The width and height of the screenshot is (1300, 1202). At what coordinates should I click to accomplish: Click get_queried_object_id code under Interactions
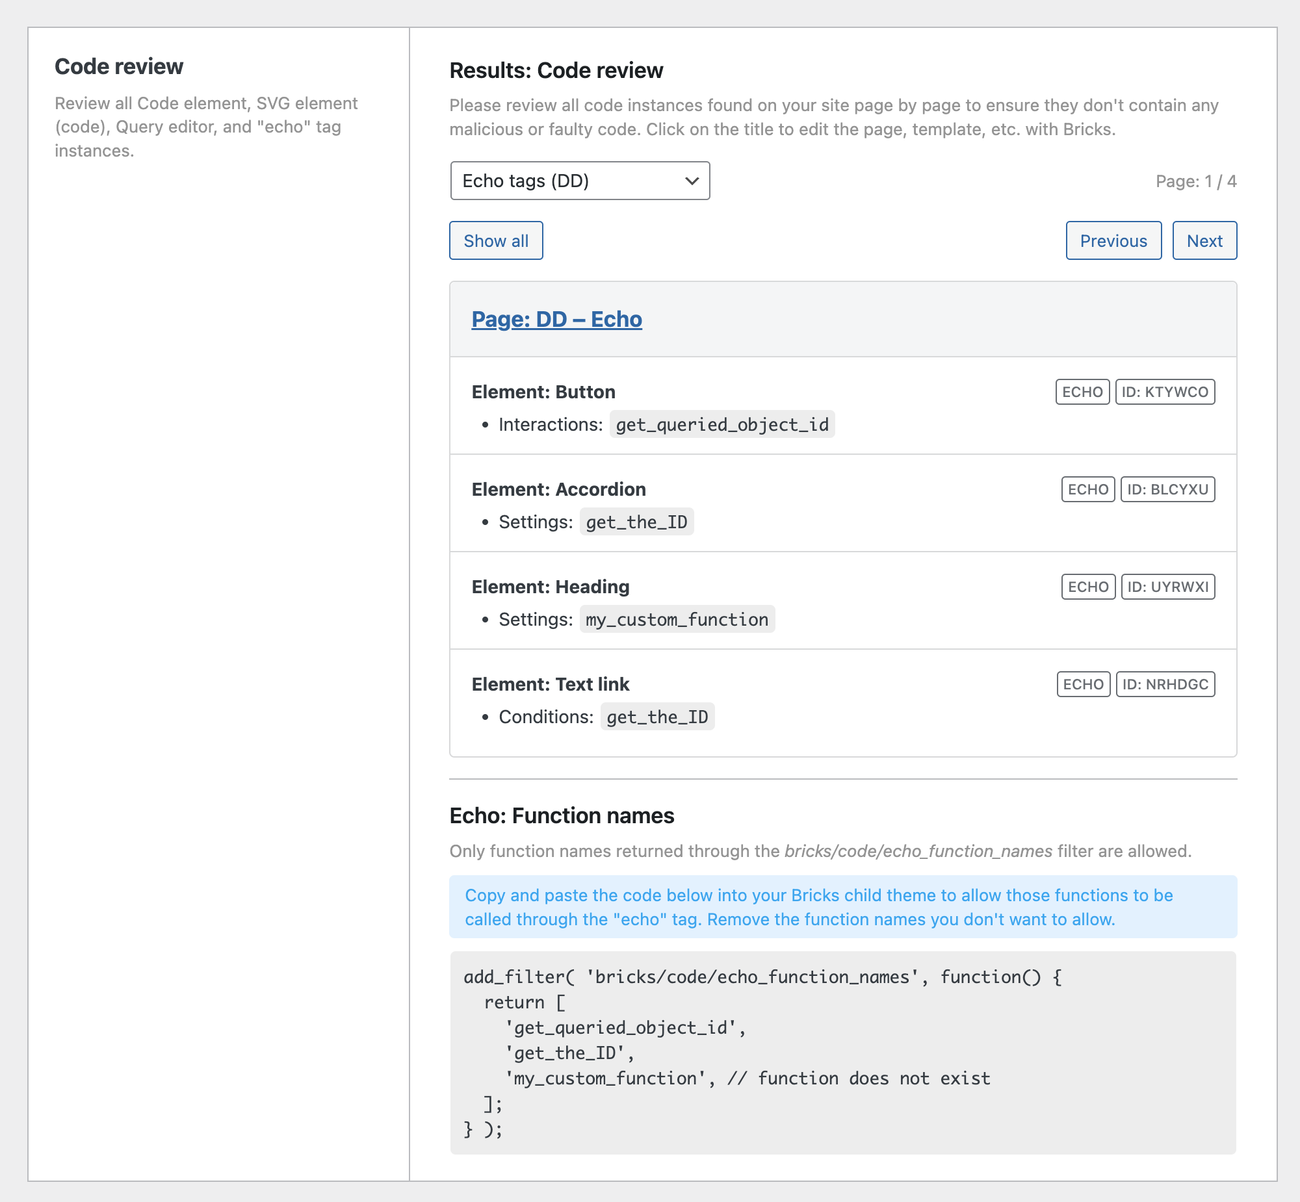coord(721,425)
